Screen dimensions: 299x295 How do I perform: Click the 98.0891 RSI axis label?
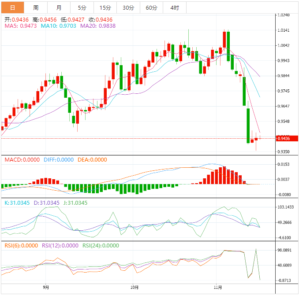pos(284,250)
